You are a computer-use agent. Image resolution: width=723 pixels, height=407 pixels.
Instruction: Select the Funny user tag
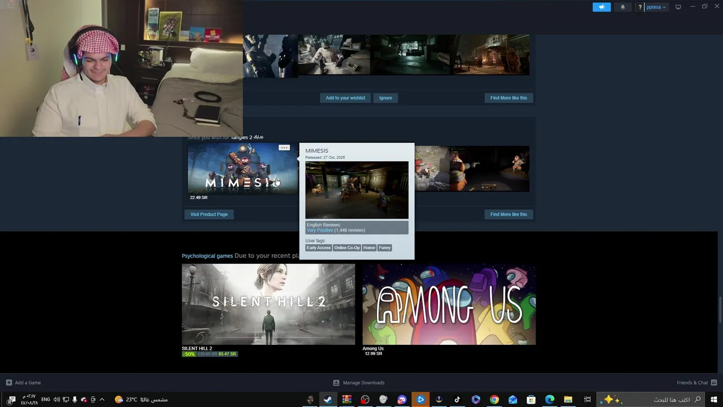[385, 248]
